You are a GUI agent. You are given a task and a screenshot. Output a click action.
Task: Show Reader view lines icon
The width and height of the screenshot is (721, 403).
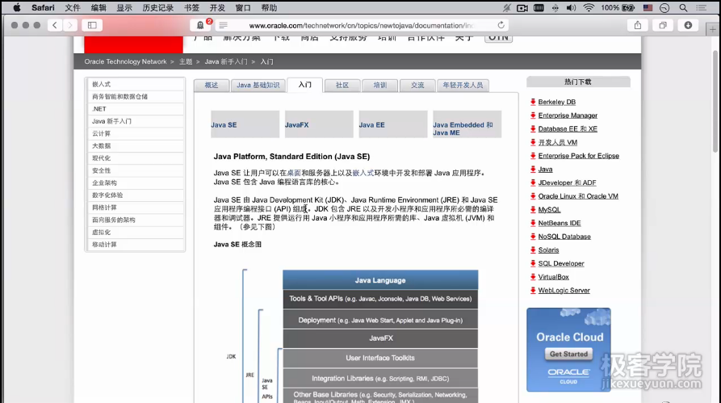click(x=223, y=25)
